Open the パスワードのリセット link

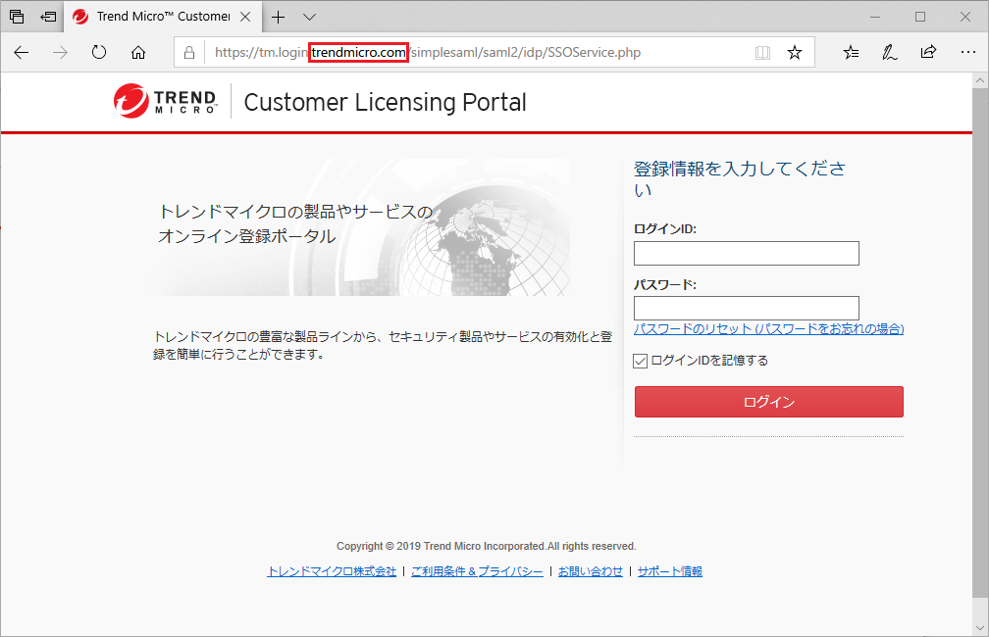pos(768,329)
